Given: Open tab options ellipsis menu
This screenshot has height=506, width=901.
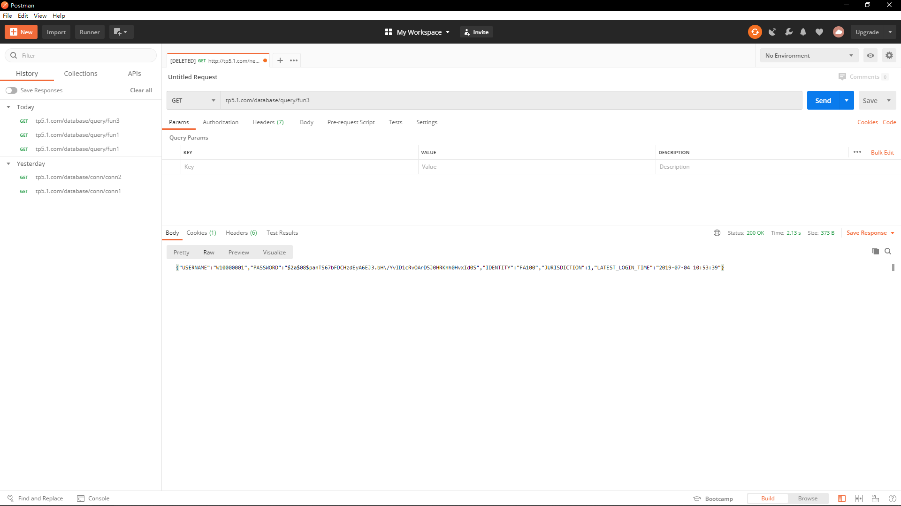Looking at the screenshot, I should click(294, 60).
